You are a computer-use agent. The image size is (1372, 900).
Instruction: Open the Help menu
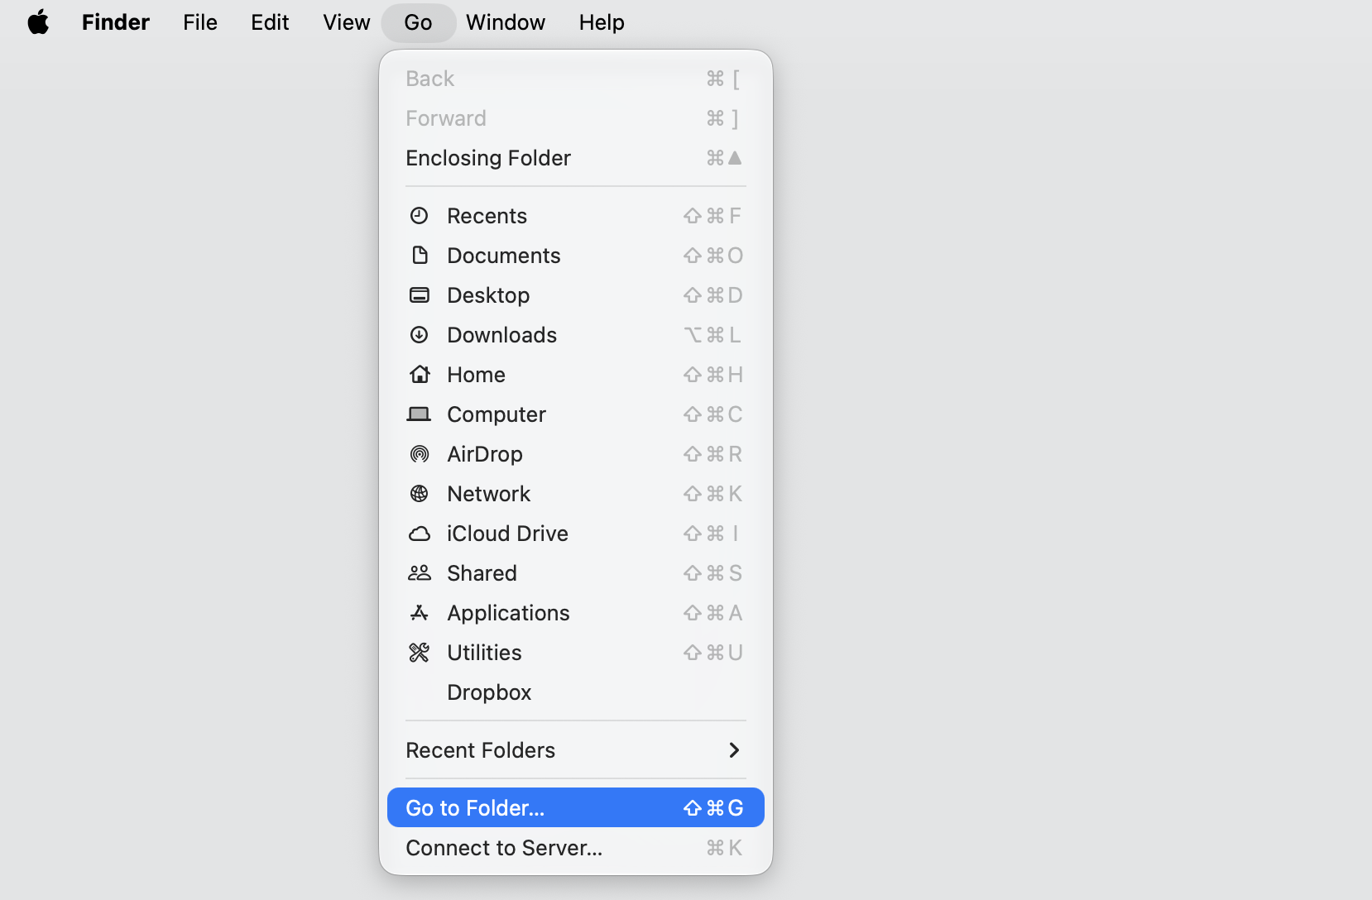602,22
